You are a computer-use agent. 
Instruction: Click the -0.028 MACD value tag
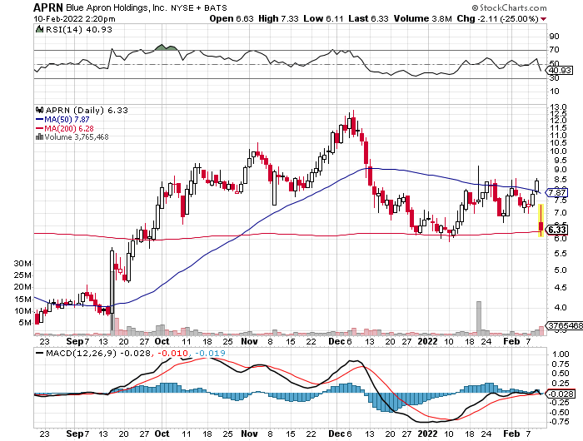point(560,394)
